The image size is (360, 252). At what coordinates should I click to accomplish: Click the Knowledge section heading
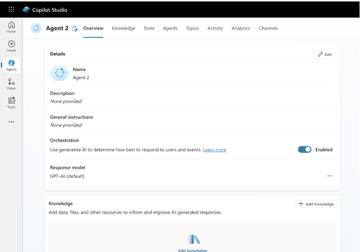(60, 204)
